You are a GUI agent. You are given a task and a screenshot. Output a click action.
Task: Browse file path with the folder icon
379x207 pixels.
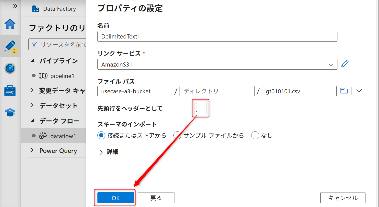pos(344,90)
